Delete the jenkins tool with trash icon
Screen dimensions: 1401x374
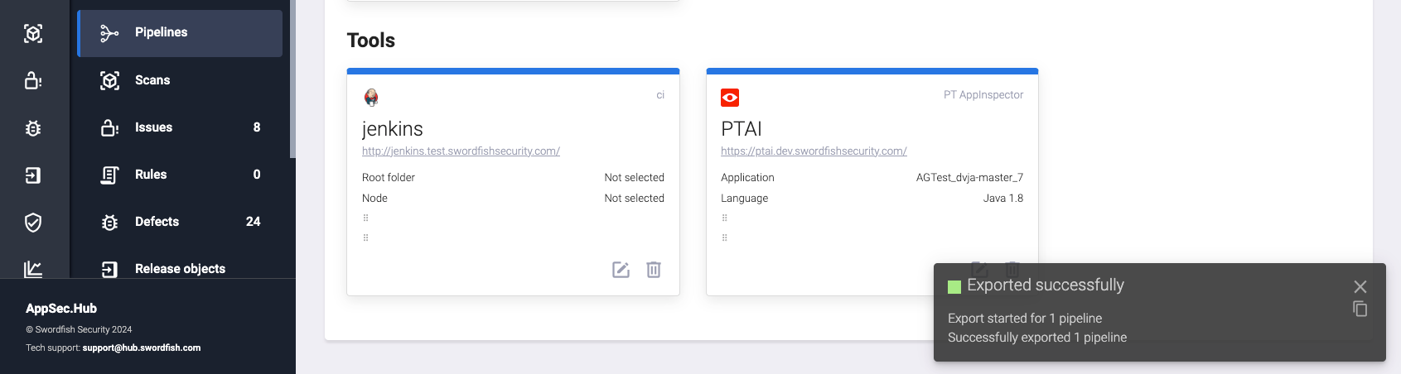(654, 270)
